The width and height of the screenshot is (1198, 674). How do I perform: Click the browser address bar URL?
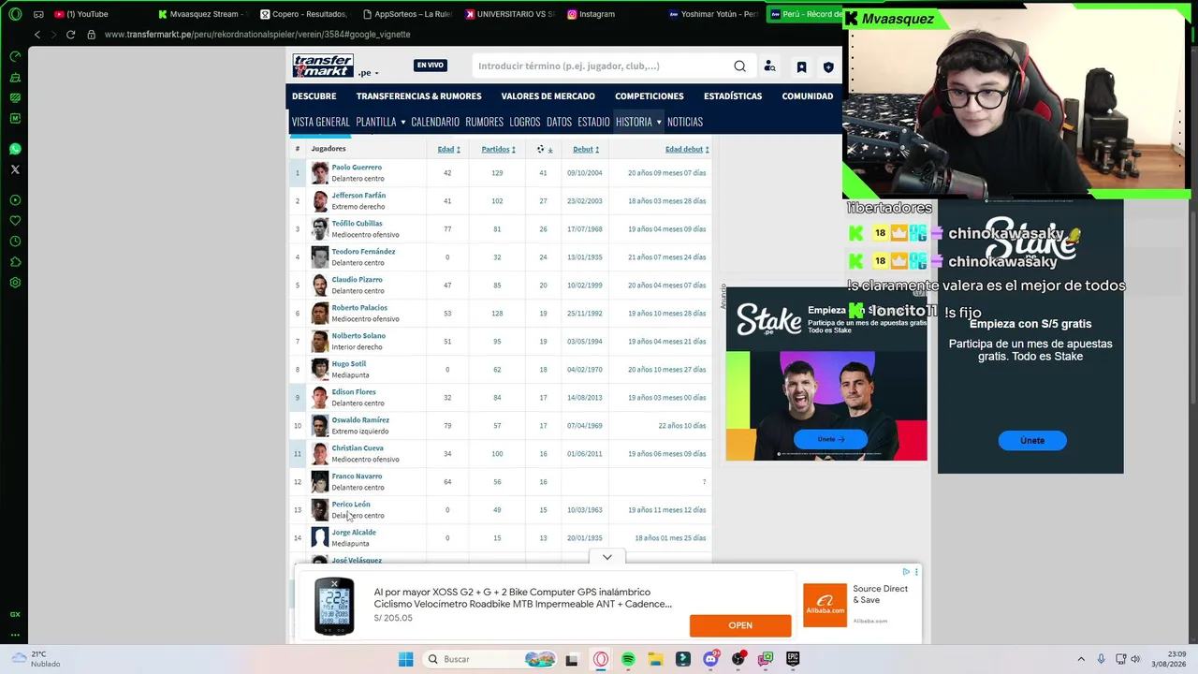257,35
